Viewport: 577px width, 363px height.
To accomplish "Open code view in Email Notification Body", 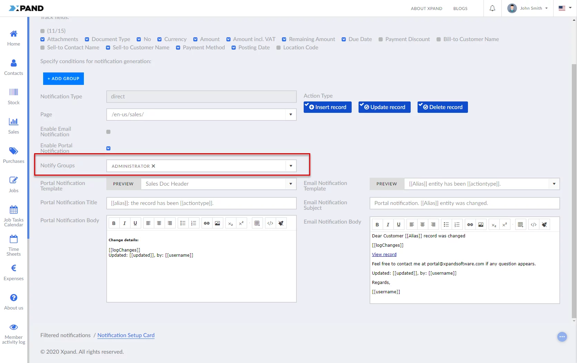I will pyautogui.click(x=534, y=225).
